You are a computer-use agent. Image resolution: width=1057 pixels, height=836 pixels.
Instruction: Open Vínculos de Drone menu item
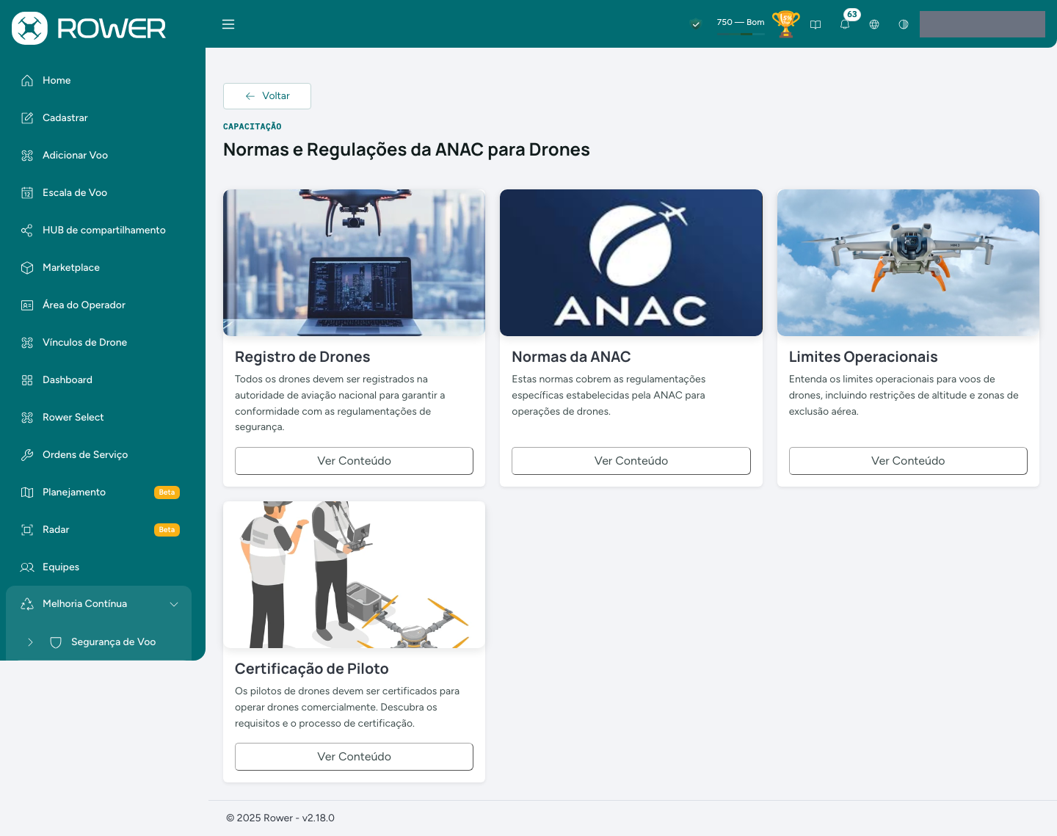[98, 343]
